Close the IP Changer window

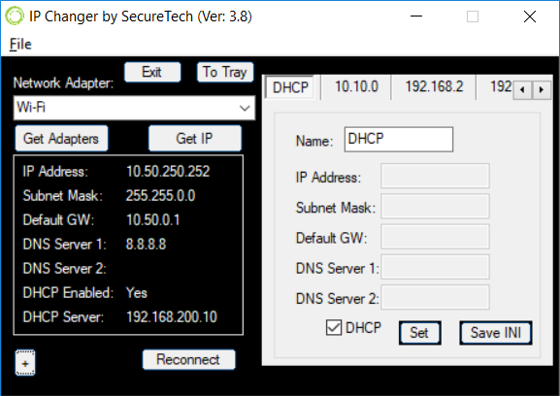530,16
